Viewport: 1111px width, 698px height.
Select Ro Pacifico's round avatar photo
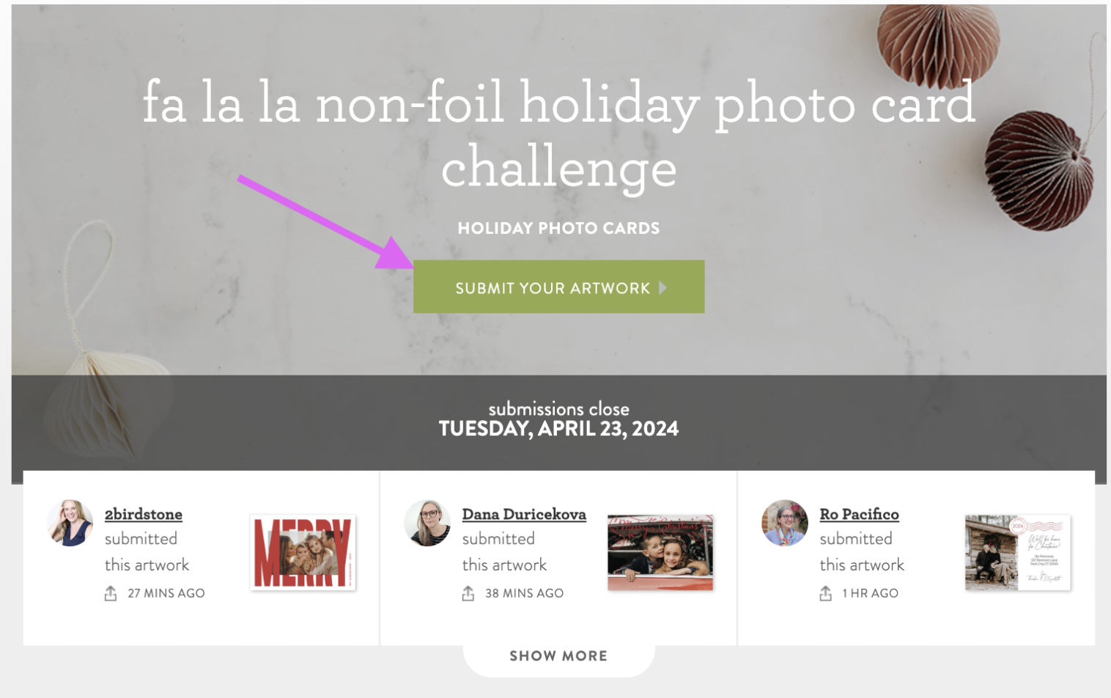pos(785,523)
